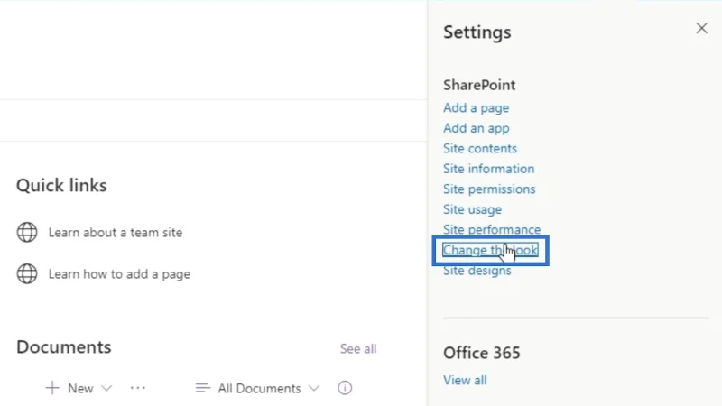Image resolution: width=722 pixels, height=406 pixels.
Task: Click the Settings panel title
Action: point(477,32)
